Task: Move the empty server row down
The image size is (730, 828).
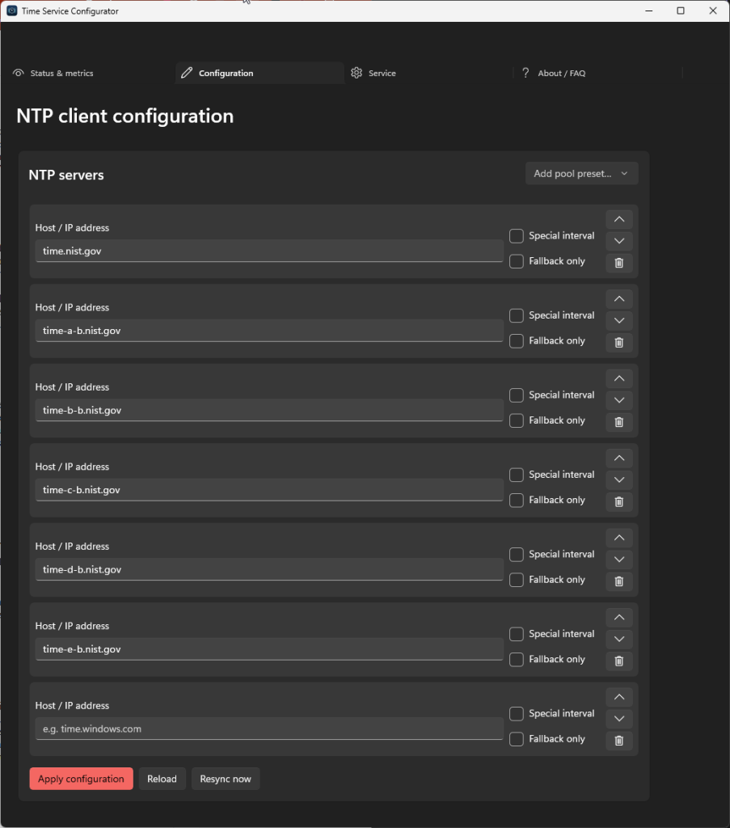Action: tap(619, 719)
